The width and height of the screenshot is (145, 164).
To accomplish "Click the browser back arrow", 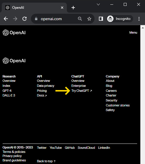I will [6, 19].
